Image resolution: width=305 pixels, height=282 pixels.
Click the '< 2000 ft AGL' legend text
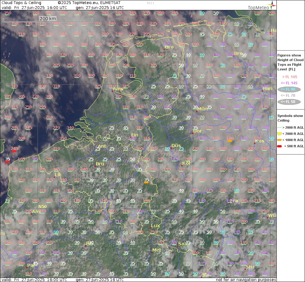(293, 134)
